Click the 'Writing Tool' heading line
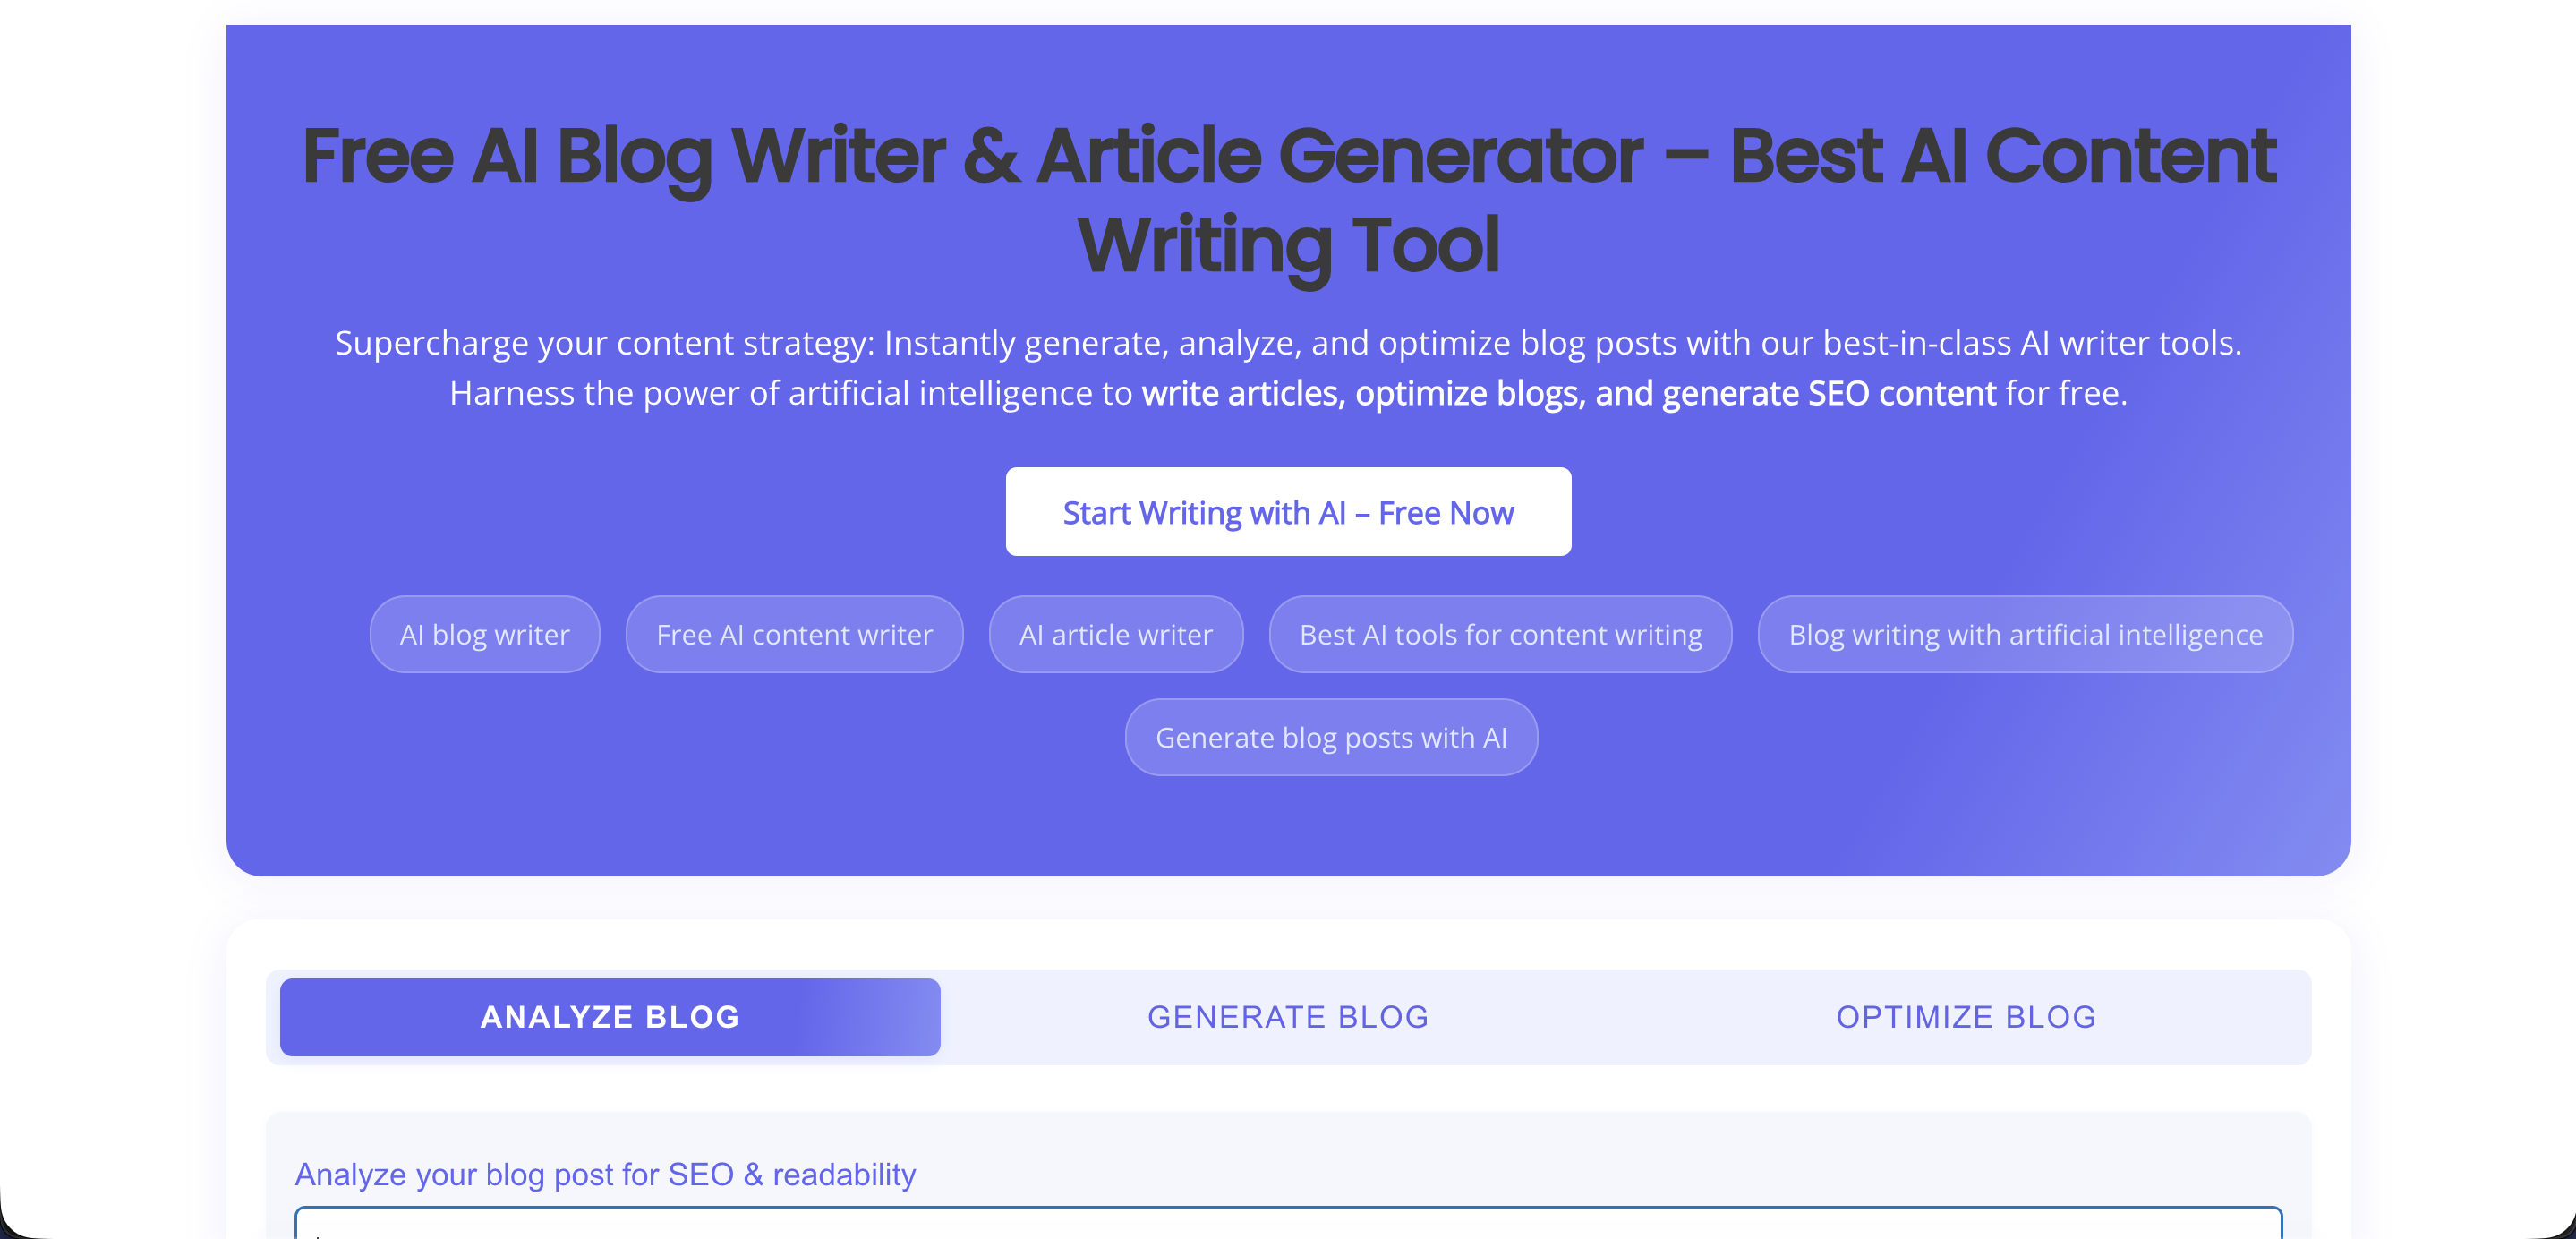The image size is (2576, 1239). click(1288, 246)
